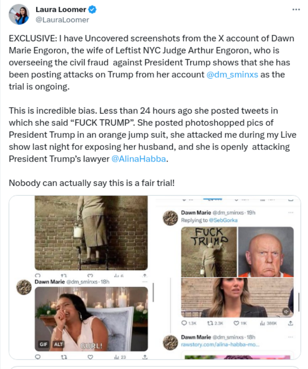
Task: Open the rawstory.com alina-habba link
Action: point(220,344)
